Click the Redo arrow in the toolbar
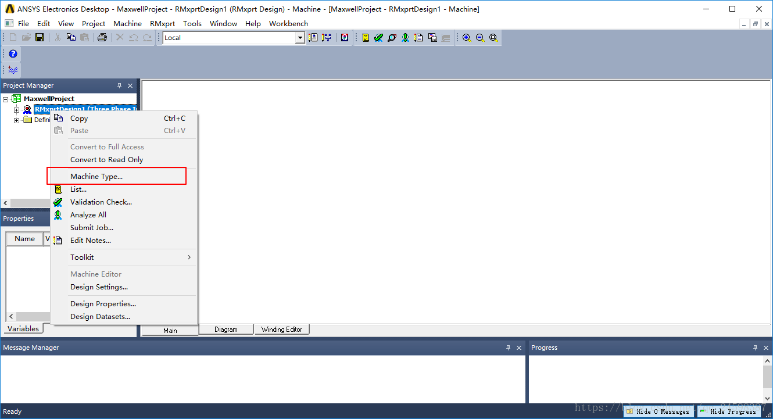 point(147,37)
